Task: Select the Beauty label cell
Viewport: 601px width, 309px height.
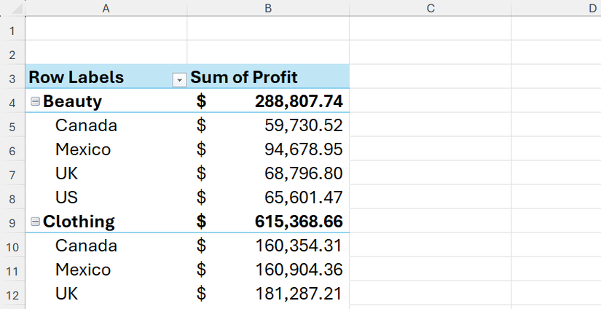Action: click(106, 101)
